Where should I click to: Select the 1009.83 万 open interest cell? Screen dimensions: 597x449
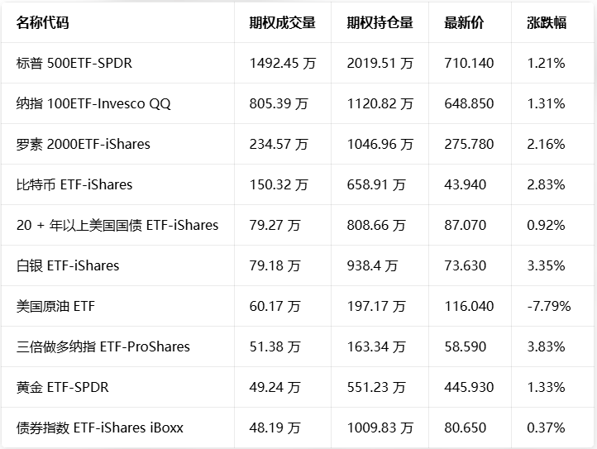[x=380, y=428]
